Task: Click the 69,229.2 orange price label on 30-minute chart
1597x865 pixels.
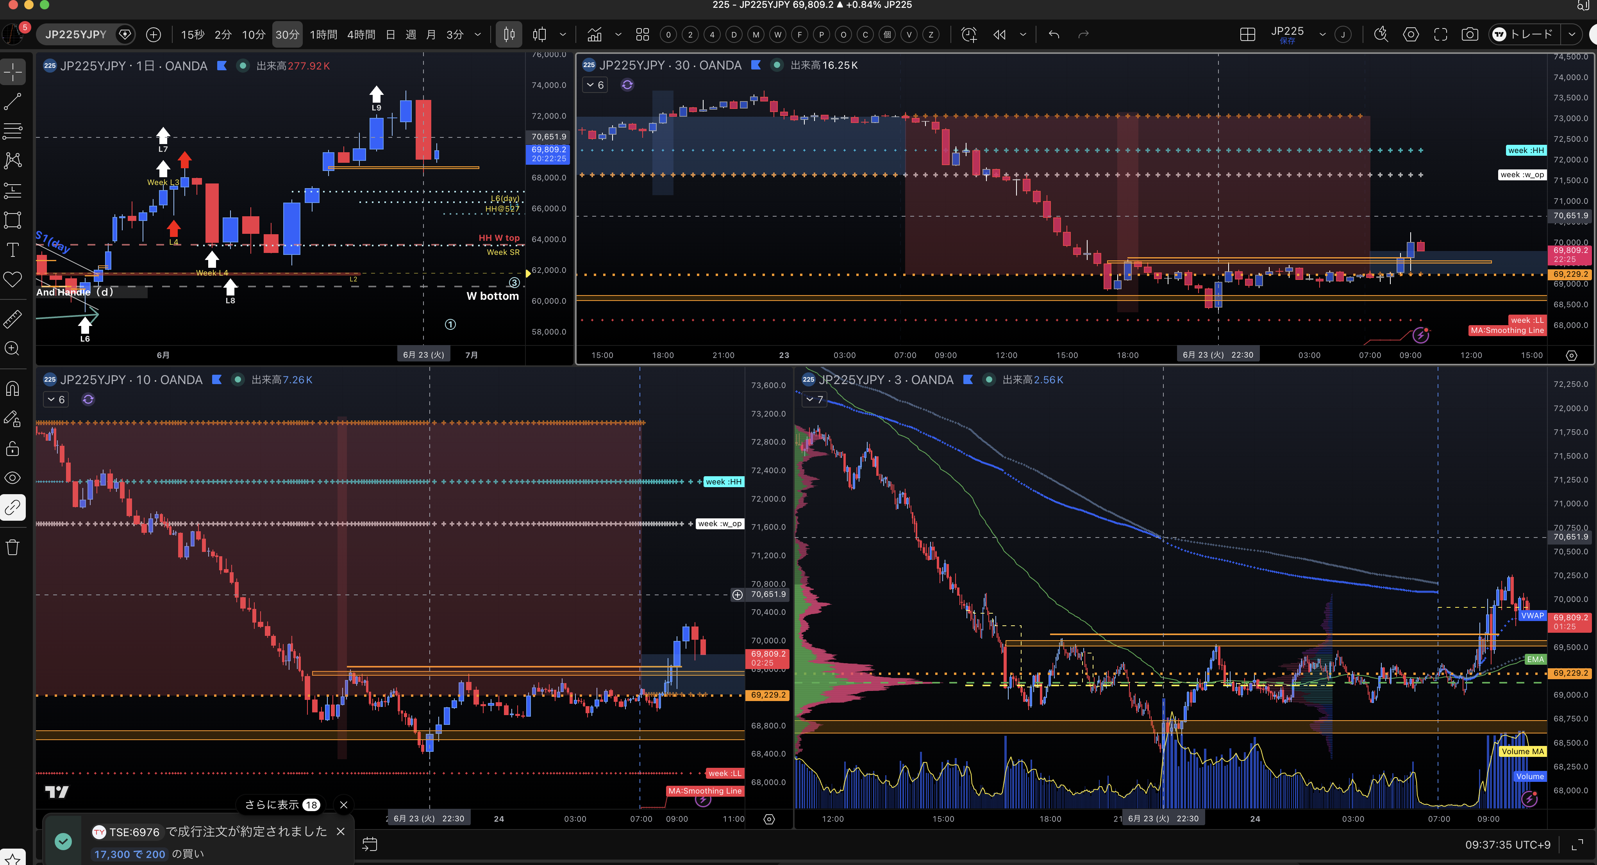Action: pyautogui.click(x=1570, y=274)
